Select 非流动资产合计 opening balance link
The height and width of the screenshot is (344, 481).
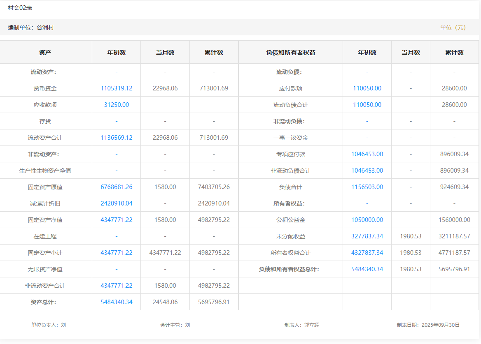117,286
